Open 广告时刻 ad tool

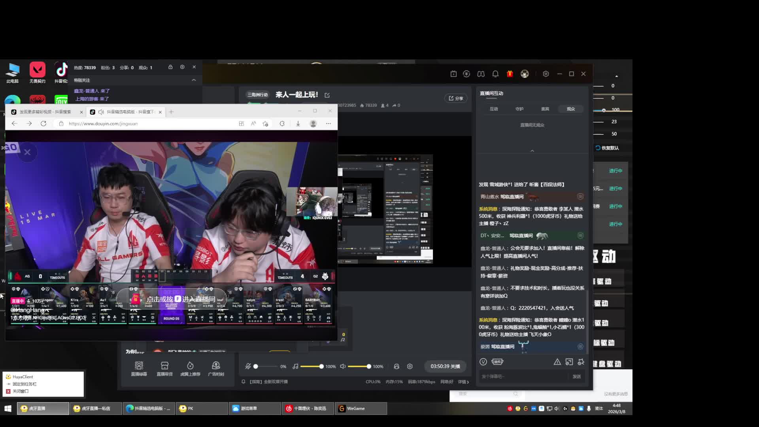click(x=216, y=368)
